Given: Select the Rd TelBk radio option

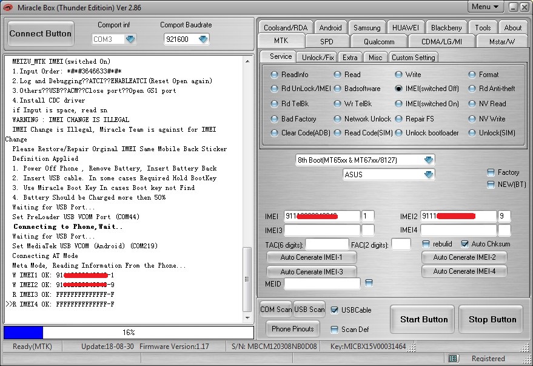Looking at the screenshot, I should pyautogui.click(x=274, y=104).
